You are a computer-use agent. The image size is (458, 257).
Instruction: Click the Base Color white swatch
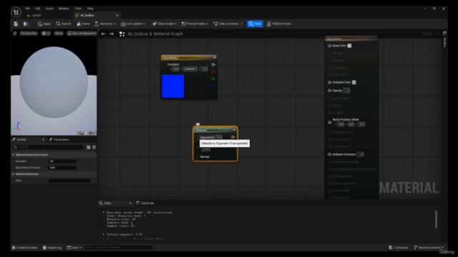(x=349, y=46)
